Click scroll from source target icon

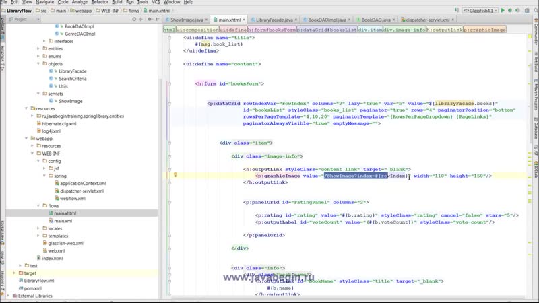pos(134,20)
